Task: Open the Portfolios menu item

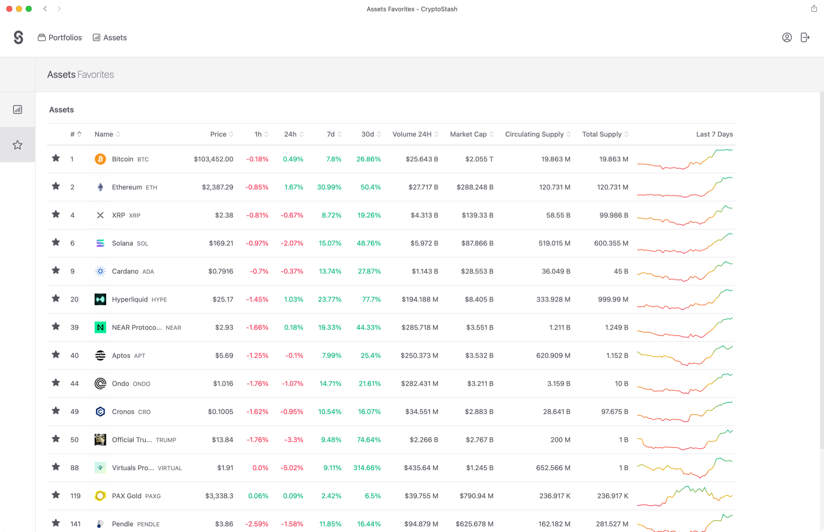Action: (x=60, y=37)
